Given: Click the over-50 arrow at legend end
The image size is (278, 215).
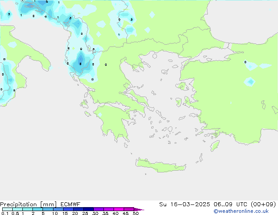Looking at the screenshot, I should pyautogui.click(x=139, y=209).
